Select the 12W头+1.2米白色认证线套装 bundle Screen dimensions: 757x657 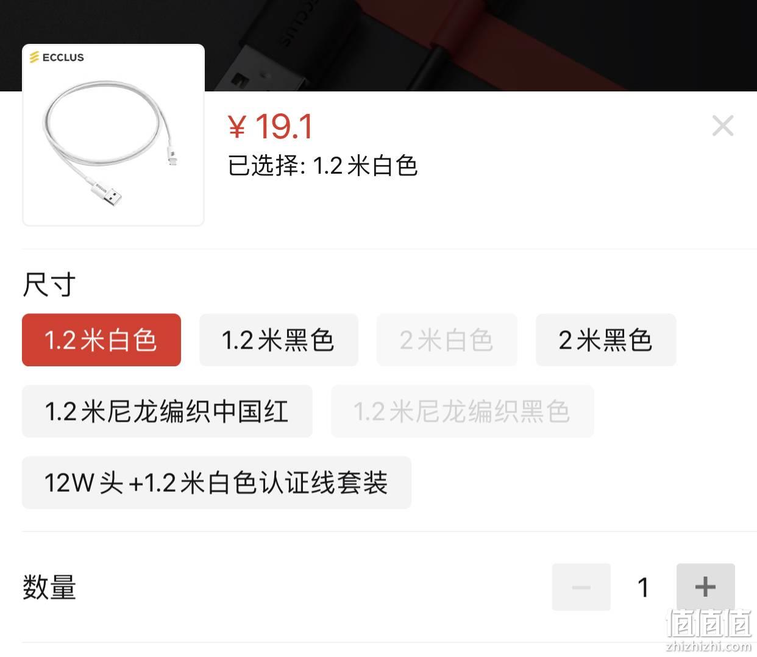click(x=216, y=483)
